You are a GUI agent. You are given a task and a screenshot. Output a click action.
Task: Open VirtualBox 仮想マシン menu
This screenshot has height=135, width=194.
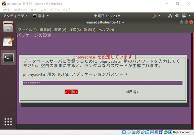point(20,10)
